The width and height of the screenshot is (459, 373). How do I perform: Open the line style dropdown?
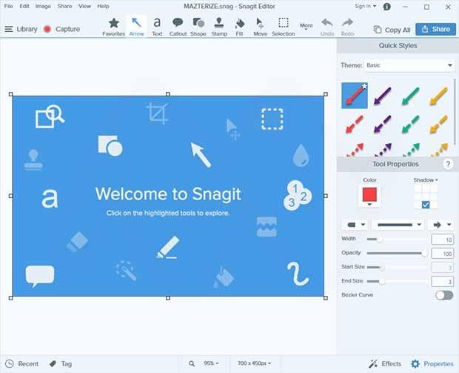pyautogui.click(x=399, y=225)
